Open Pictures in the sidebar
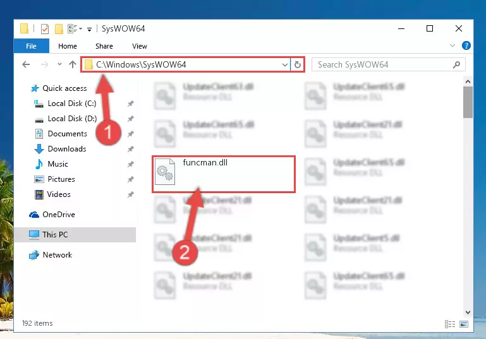Image resolution: width=486 pixels, height=339 pixels. 61,179
